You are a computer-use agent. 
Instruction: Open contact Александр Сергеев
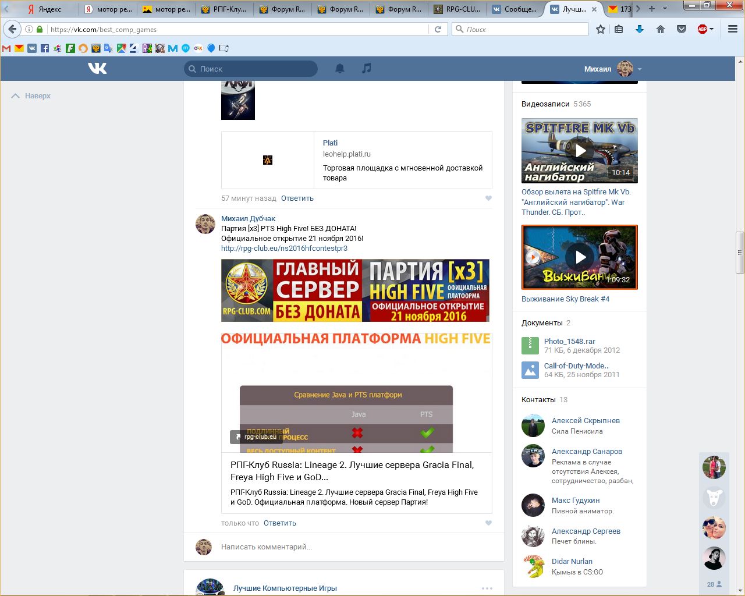tap(586, 531)
